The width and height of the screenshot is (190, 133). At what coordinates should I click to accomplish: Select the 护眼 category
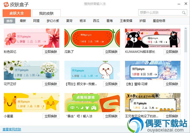[x=143, y=21]
